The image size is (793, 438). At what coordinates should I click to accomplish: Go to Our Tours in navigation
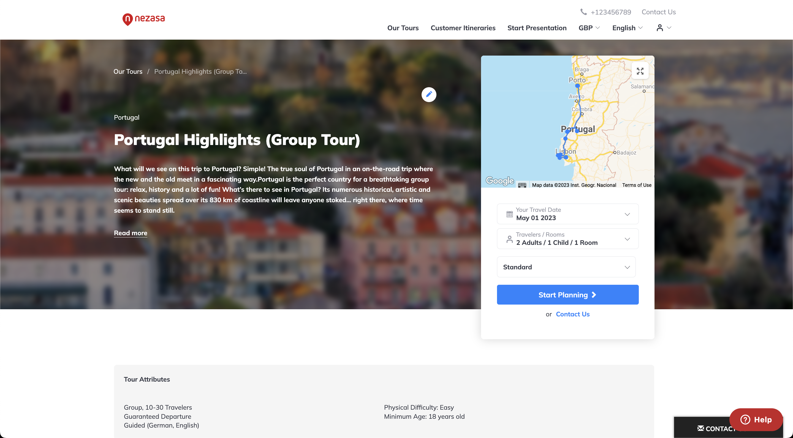pos(403,28)
